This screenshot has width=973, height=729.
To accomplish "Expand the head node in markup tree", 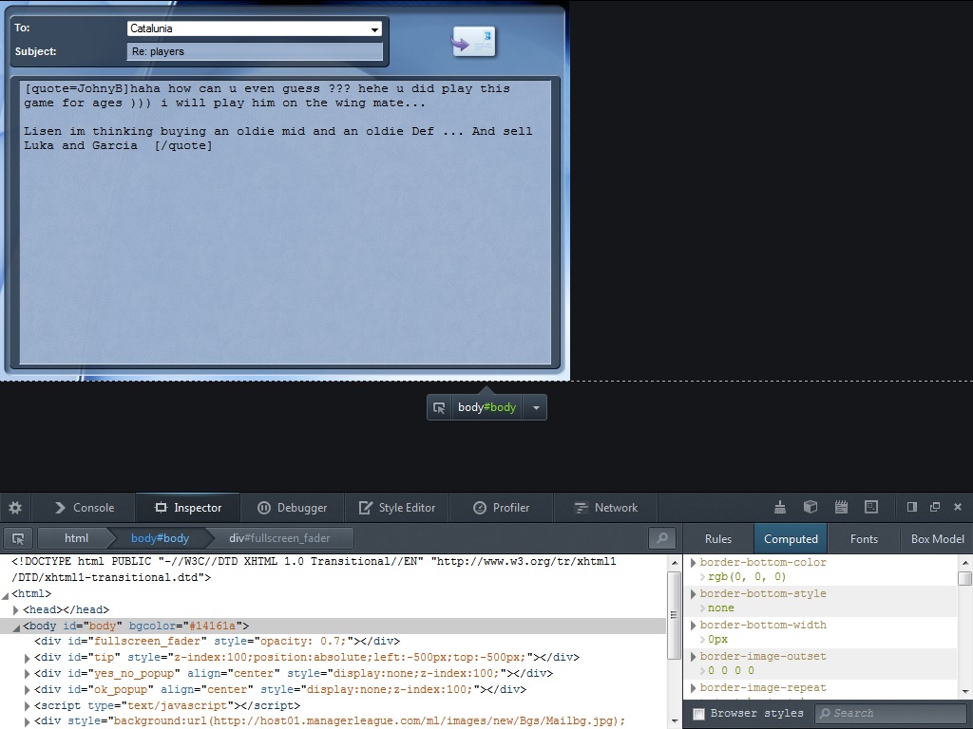I will click(15, 610).
